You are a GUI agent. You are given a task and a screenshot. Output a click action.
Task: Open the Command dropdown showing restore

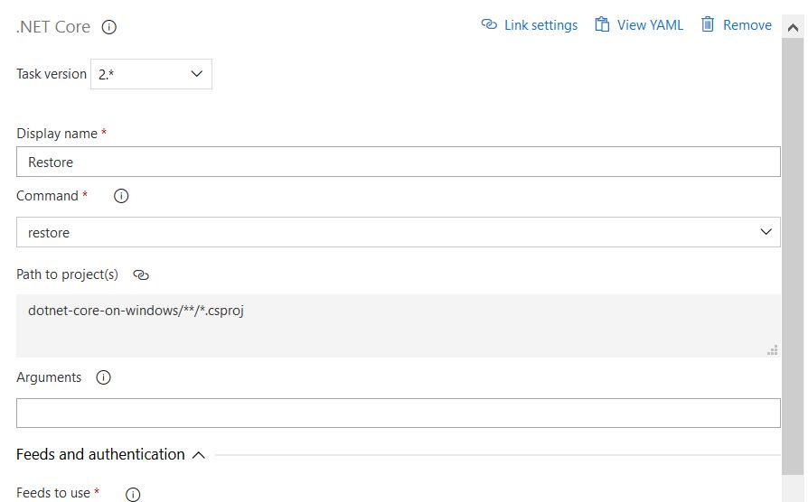pyautogui.click(x=398, y=232)
